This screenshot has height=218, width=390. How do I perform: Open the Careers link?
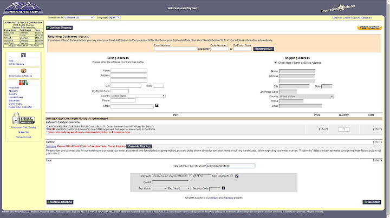(x=12, y=94)
